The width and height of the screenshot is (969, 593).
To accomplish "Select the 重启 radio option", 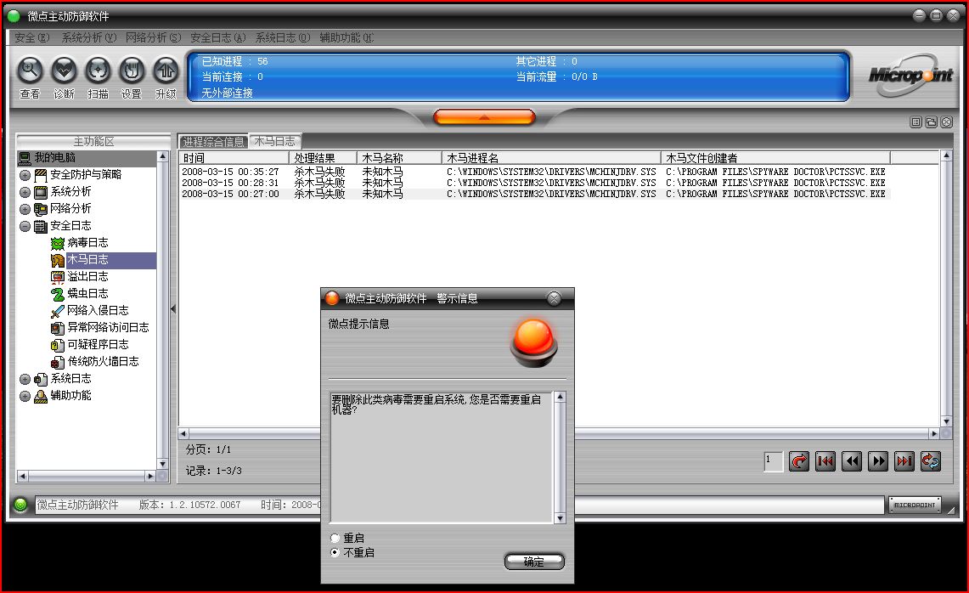I will pos(335,539).
